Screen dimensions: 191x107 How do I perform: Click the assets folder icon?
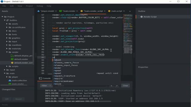10,24
